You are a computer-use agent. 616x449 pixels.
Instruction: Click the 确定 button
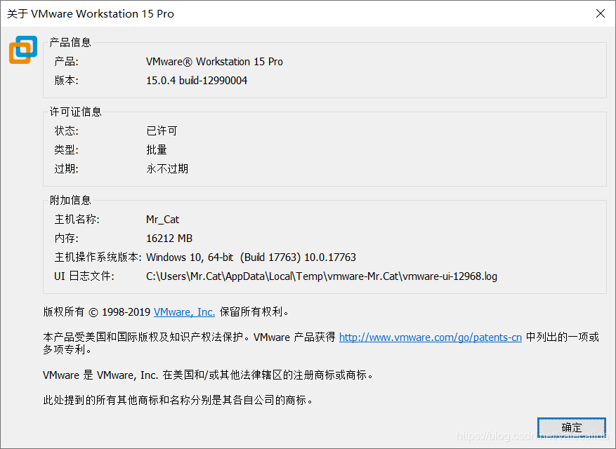pyautogui.click(x=572, y=427)
